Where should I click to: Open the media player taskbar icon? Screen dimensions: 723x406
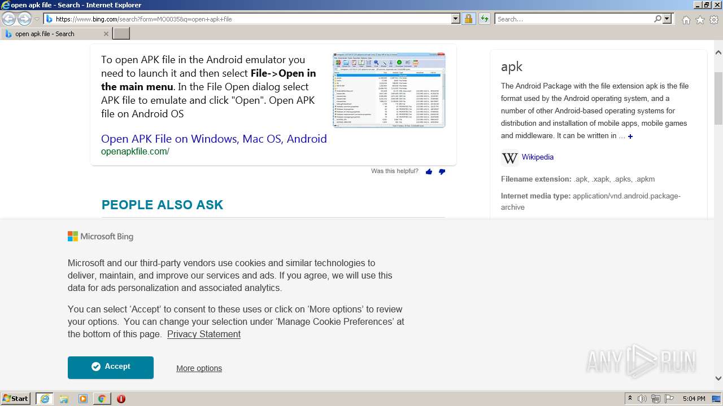pyautogui.click(x=82, y=399)
